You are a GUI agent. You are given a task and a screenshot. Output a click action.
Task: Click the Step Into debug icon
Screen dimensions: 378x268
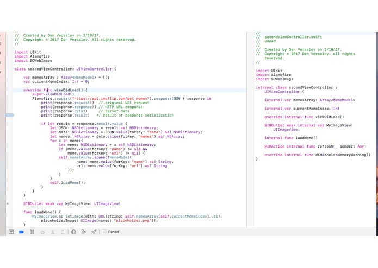tap(53, 232)
